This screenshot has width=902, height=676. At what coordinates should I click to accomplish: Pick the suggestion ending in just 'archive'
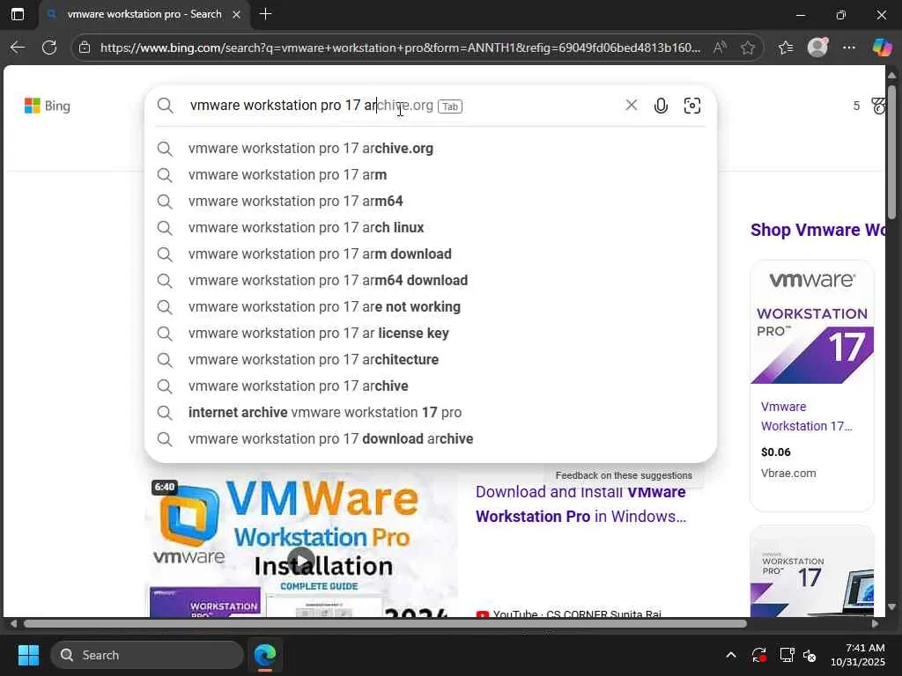(x=430, y=386)
